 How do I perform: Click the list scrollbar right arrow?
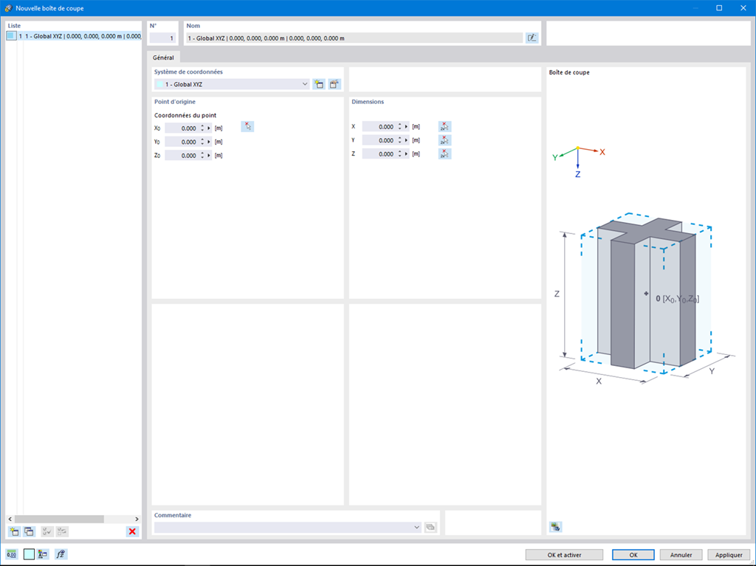(137, 519)
